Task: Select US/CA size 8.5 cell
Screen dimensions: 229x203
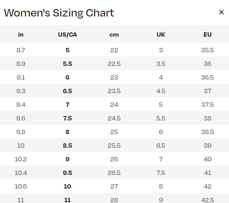Action: tap(67, 146)
